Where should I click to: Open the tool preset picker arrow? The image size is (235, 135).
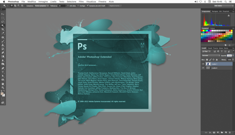pyautogui.click(x=8, y=6)
